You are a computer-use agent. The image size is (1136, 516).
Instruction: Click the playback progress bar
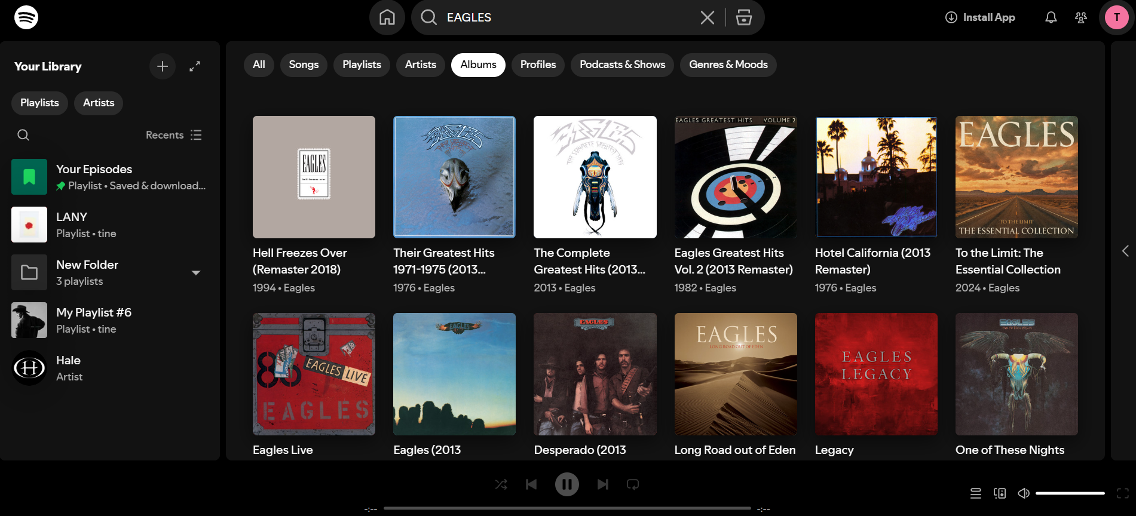click(567, 508)
